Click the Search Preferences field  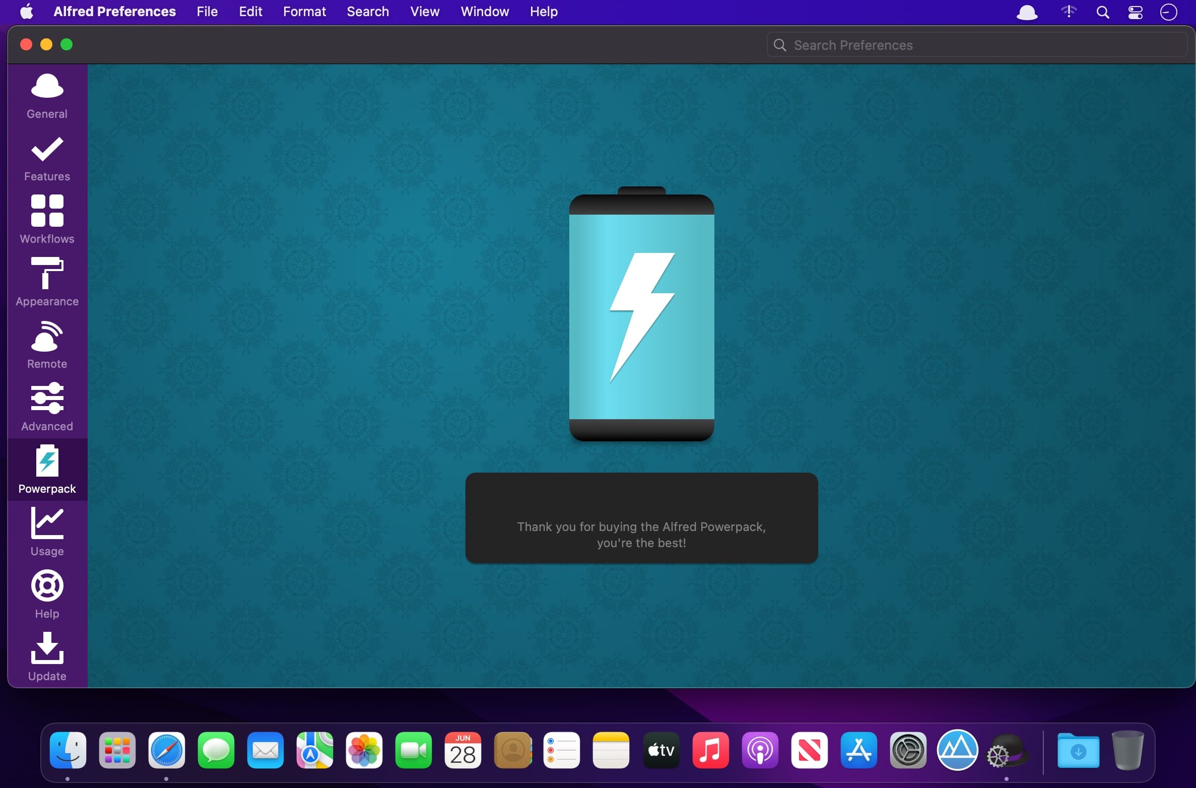[977, 45]
